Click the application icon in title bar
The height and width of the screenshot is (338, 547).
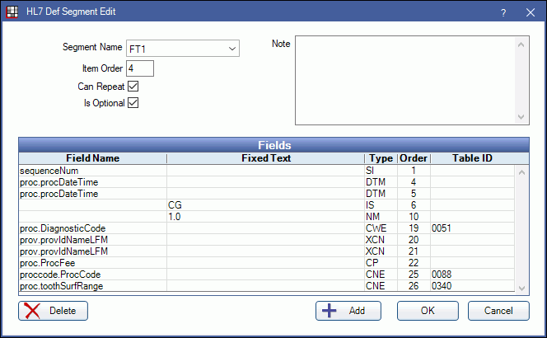pos(10,12)
